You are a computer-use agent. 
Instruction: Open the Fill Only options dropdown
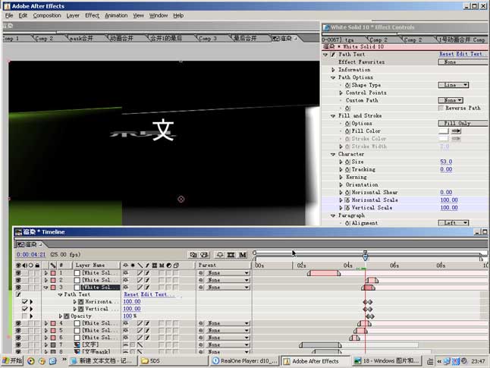point(463,124)
